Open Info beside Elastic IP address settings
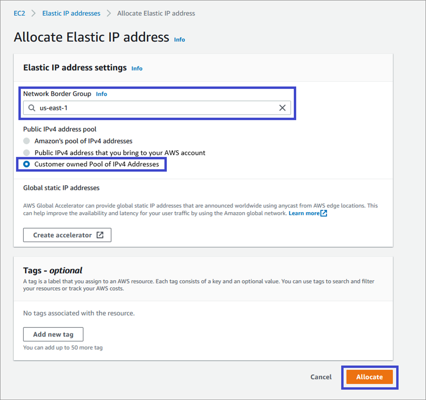Screen dimensions: 426x400 pyautogui.click(x=137, y=68)
